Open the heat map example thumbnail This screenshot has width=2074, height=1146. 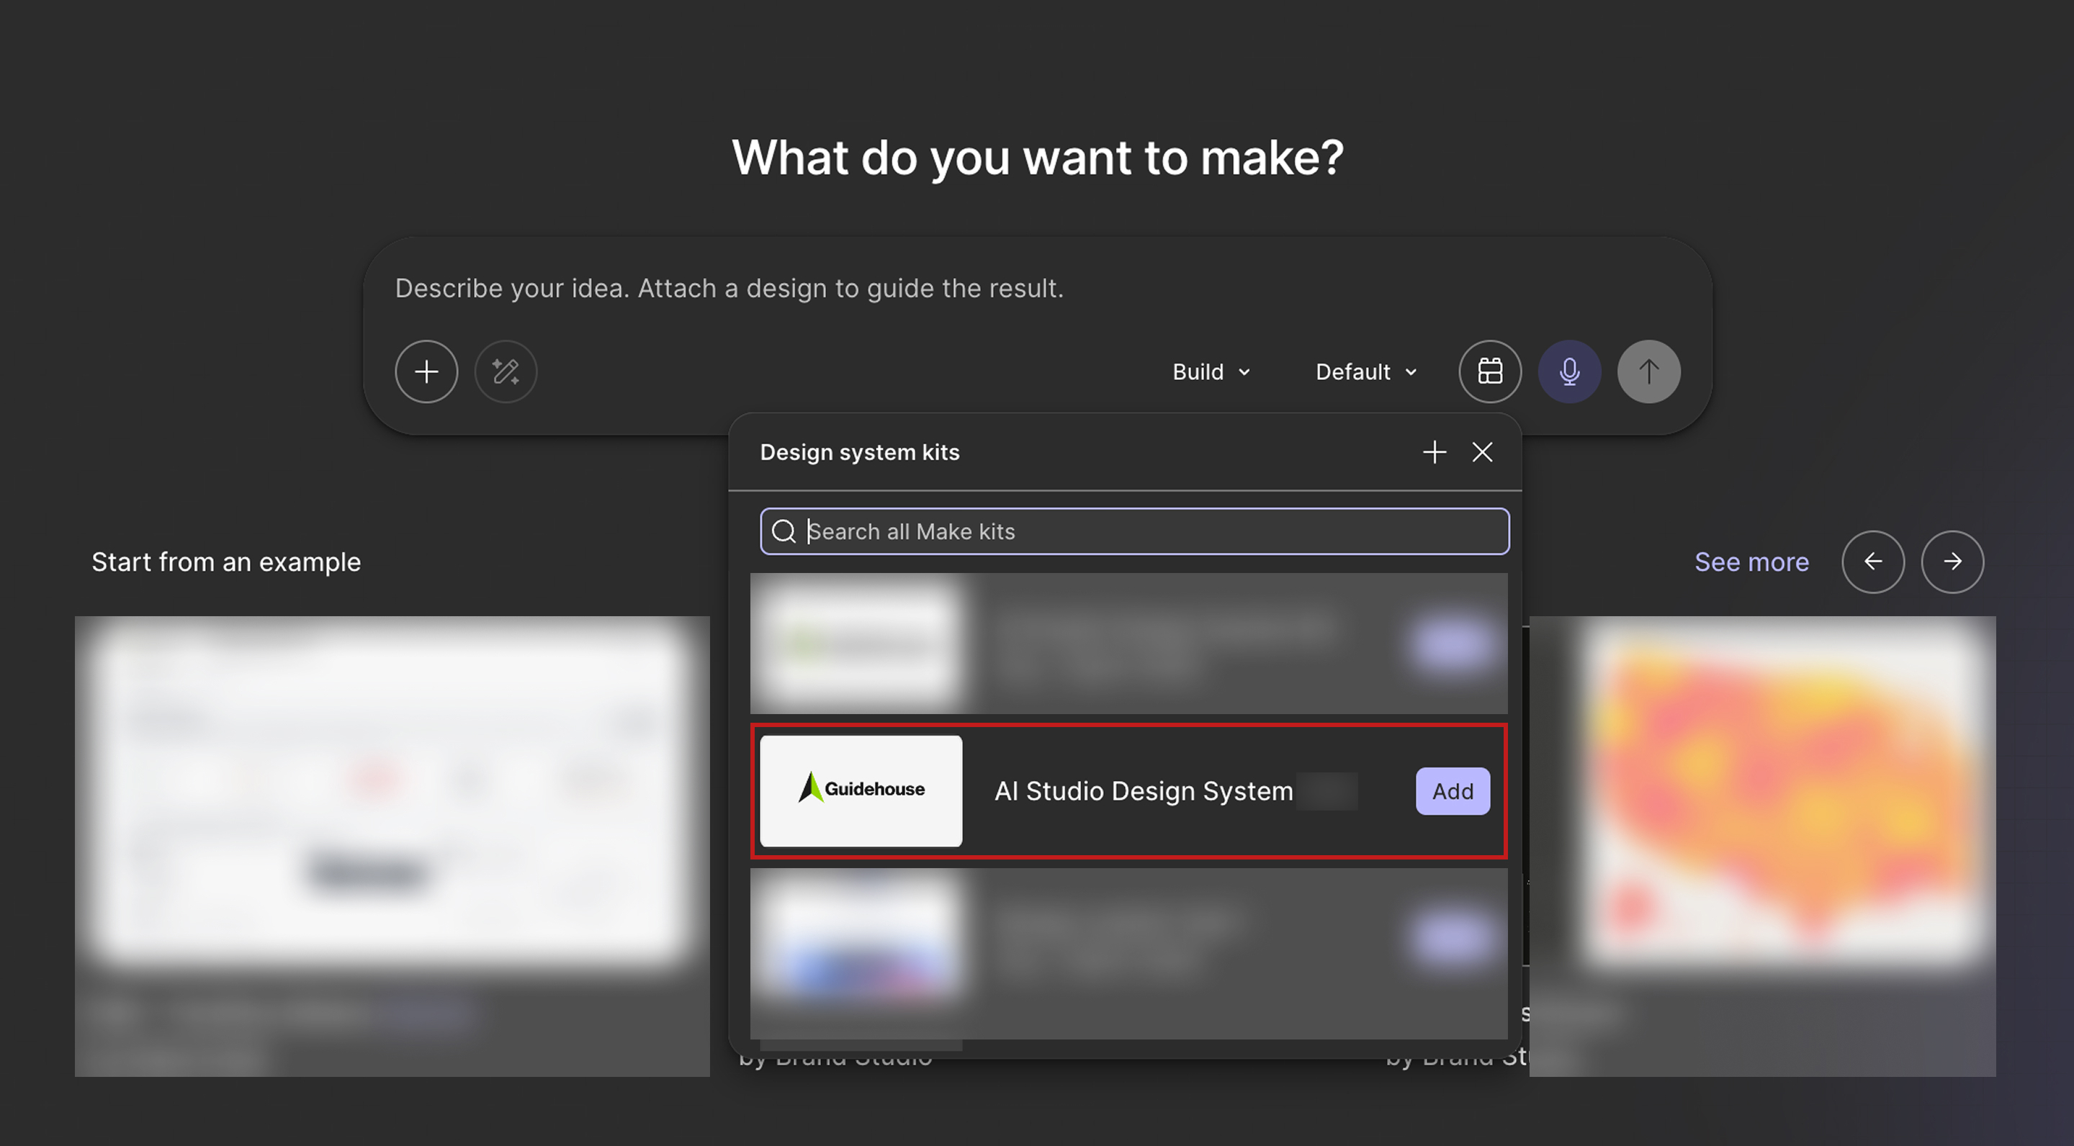pos(1783,792)
